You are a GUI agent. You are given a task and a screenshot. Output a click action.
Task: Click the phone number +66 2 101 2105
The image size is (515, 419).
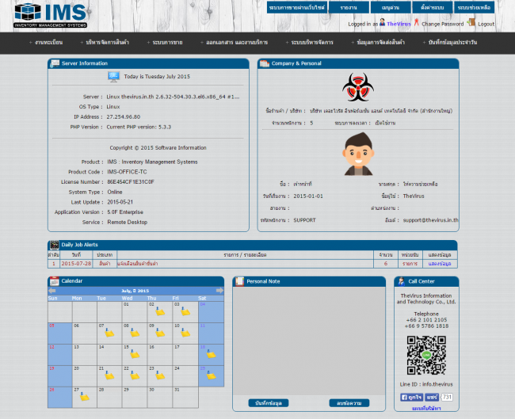coord(426,320)
